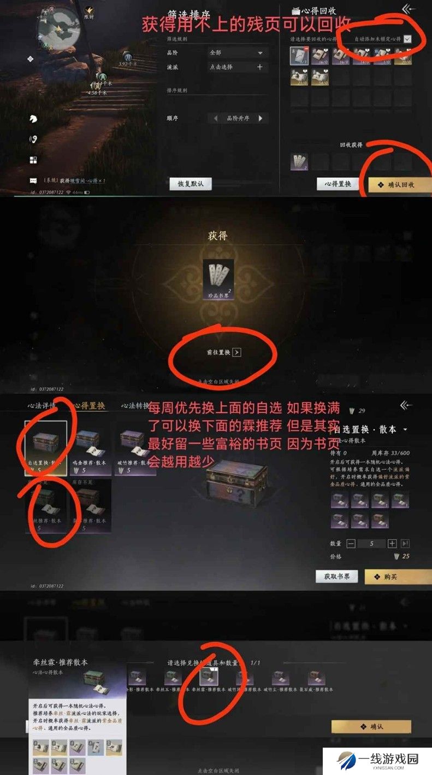Open the 品阶 dropdown showing 全部

[238, 53]
